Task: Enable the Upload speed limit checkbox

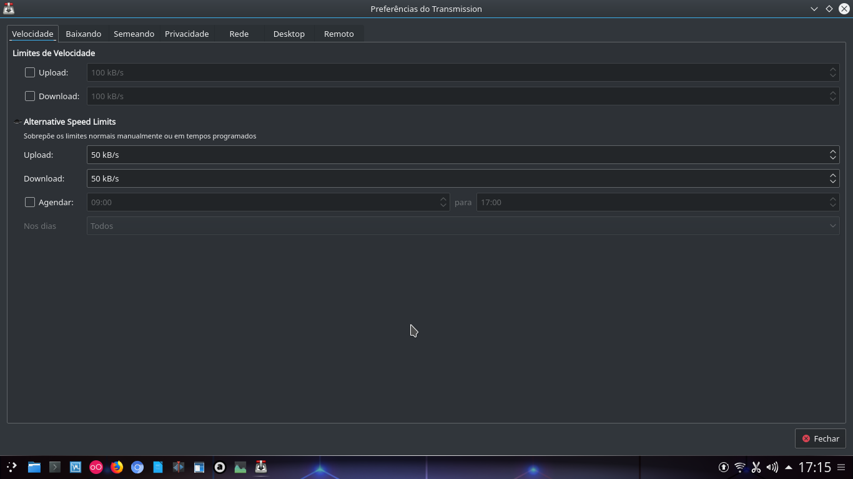Action: pos(29,72)
